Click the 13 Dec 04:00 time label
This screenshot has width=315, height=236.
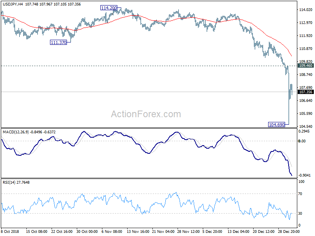(x=239, y=231)
